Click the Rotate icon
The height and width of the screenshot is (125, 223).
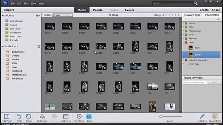point(29,116)
